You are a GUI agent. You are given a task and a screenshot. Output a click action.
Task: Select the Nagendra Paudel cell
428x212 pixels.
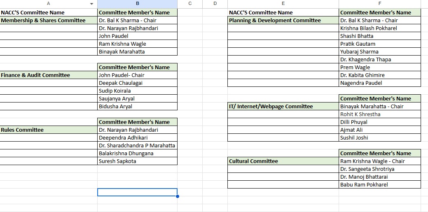tap(380, 83)
